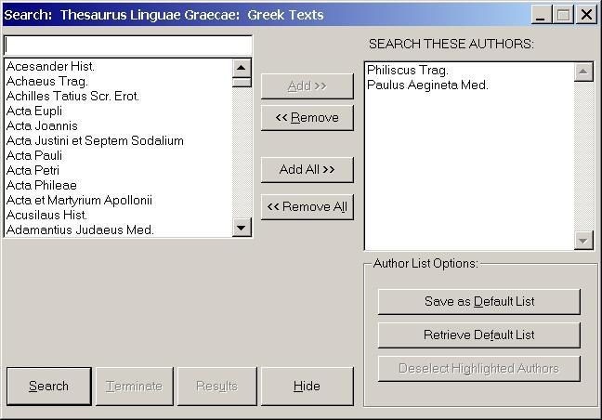Click Retrieve Default List button
The width and height of the screenshot is (602, 420).
tap(479, 335)
